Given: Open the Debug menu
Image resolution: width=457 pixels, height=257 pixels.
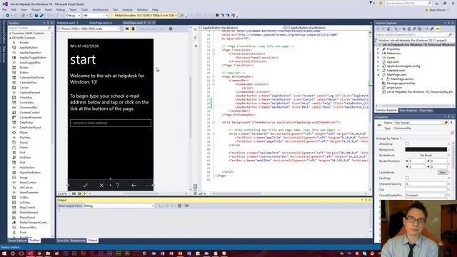Looking at the screenshot, I should (x=61, y=10).
